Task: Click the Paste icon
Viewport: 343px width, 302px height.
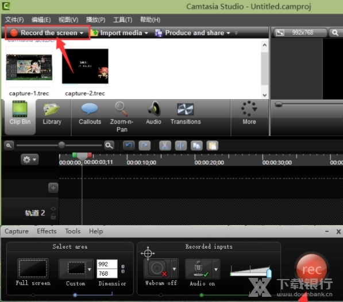Action: (213, 145)
